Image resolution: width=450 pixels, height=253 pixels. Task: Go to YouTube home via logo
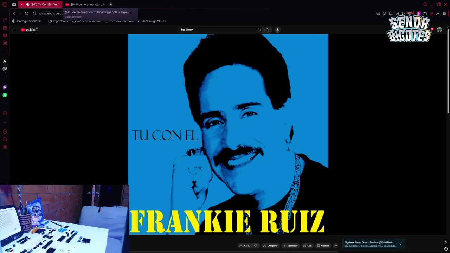(28, 30)
